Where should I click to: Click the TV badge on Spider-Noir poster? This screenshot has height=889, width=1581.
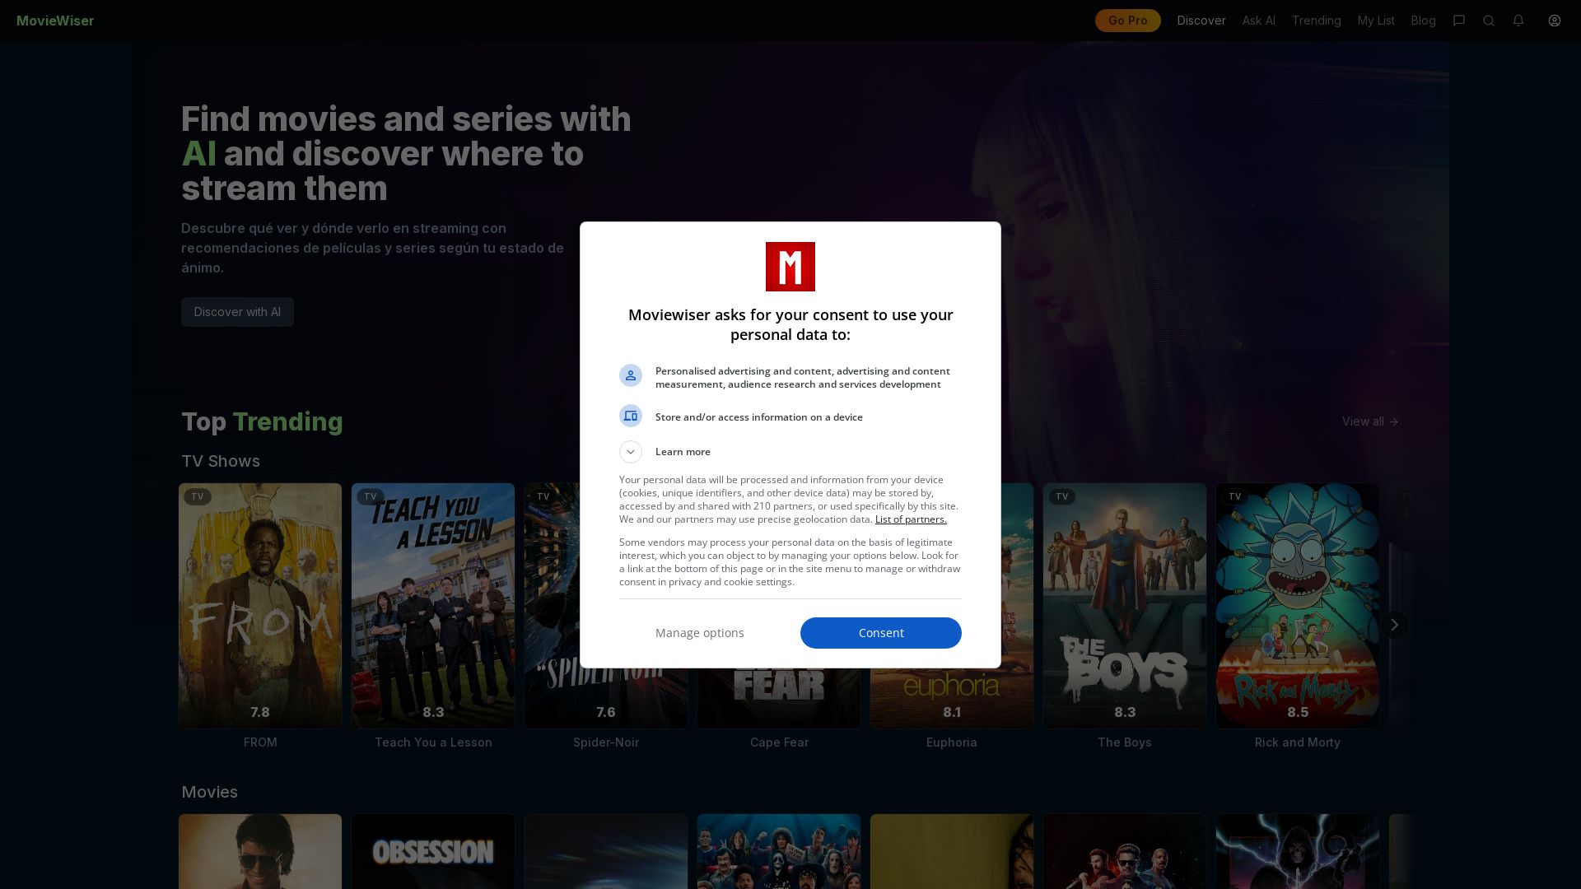(x=543, y=496)
